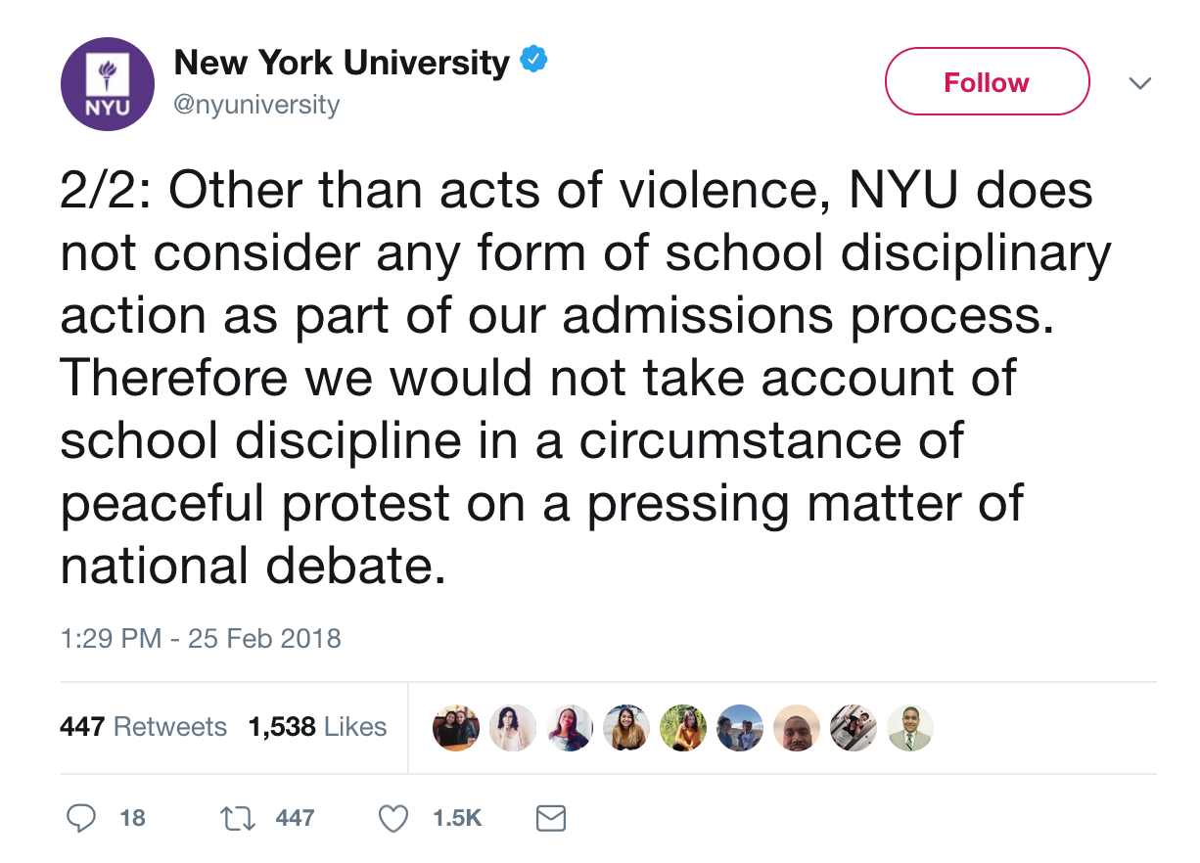Click the 1.5K like count
1200x863 pixels.
tap(457, 818)
